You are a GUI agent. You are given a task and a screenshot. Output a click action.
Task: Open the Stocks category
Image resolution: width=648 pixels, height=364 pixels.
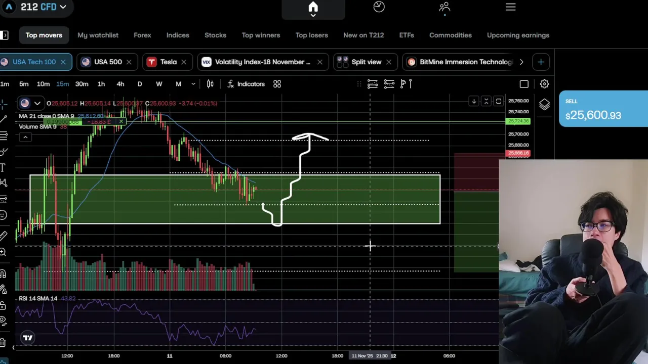coord(215,35)
